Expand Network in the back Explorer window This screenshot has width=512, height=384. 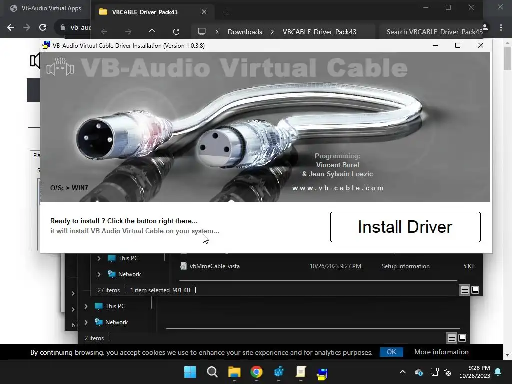[86, 322]
